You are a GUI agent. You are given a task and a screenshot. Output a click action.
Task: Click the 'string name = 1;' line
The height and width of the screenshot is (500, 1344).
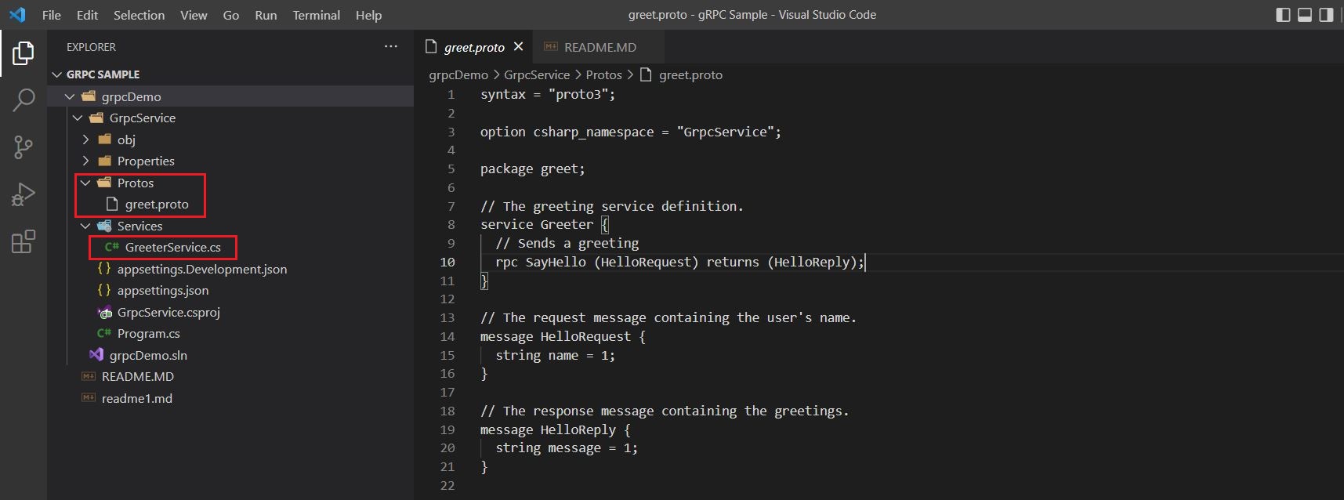[x=555, y=355]
